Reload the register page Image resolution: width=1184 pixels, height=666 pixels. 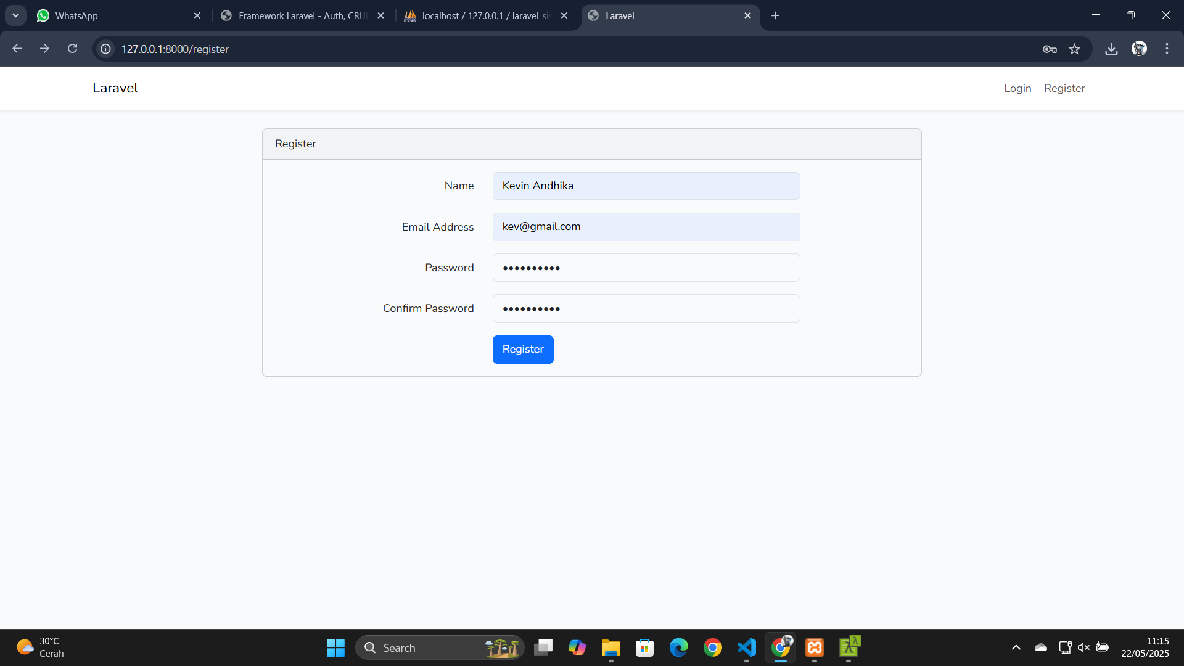72,49
